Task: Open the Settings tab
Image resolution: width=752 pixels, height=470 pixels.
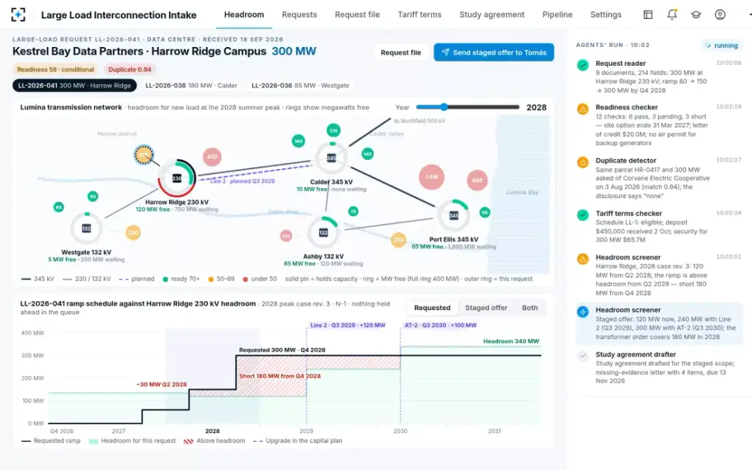Action: 606,14
